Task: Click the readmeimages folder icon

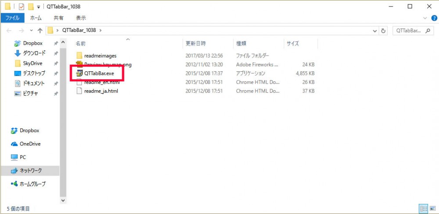Action: [x=79, y=56]
